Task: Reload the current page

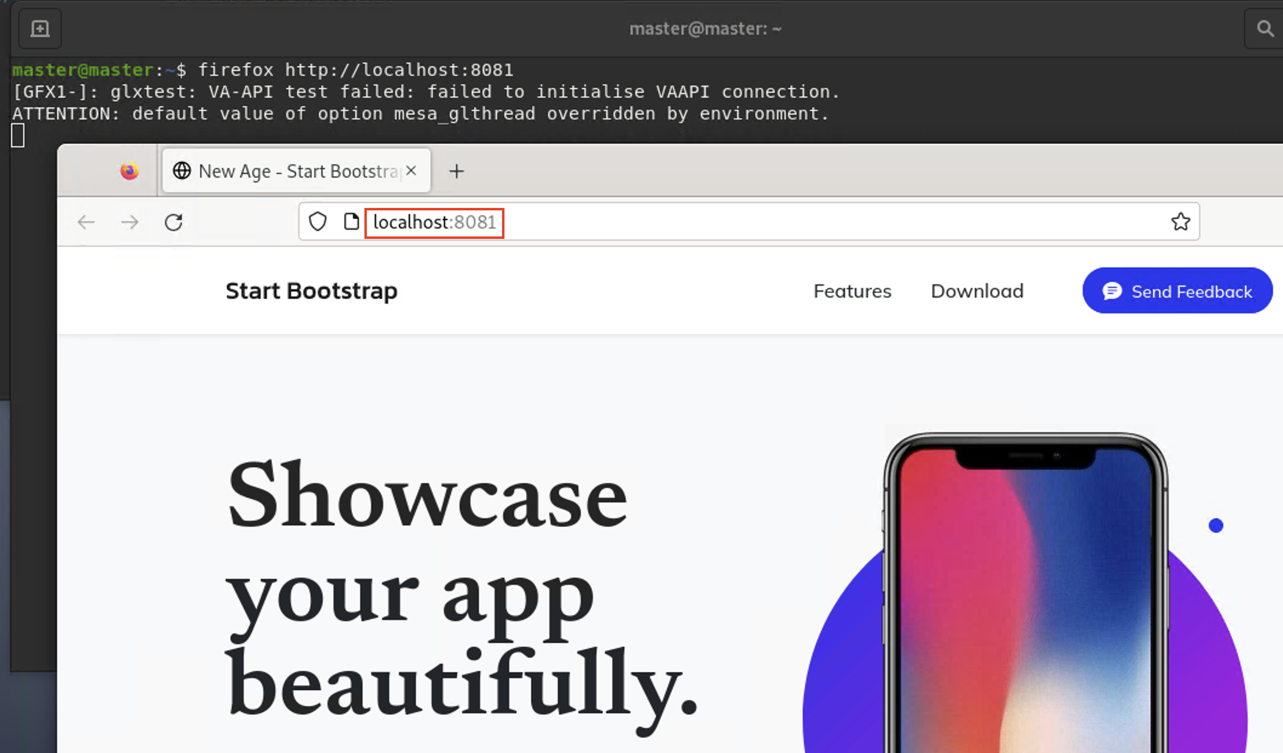Action: pos(173,223)
